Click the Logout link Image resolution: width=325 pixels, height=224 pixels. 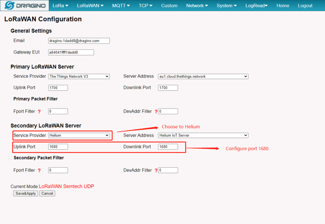coord(305,6)
